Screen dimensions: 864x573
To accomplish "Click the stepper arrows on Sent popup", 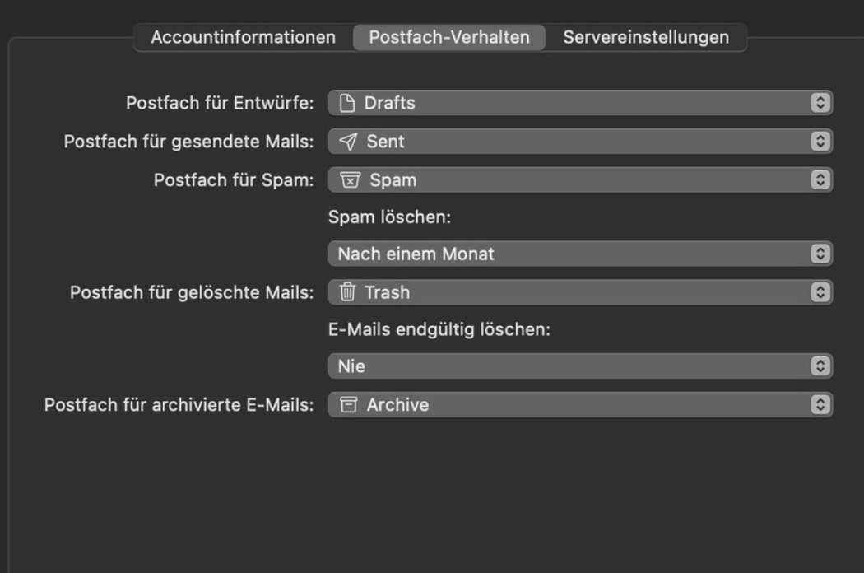I will pos(818,142).
